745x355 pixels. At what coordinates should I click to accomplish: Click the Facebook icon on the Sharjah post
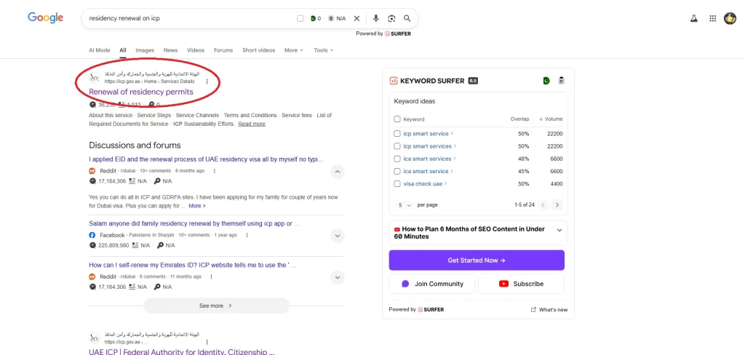coord(92,235)
